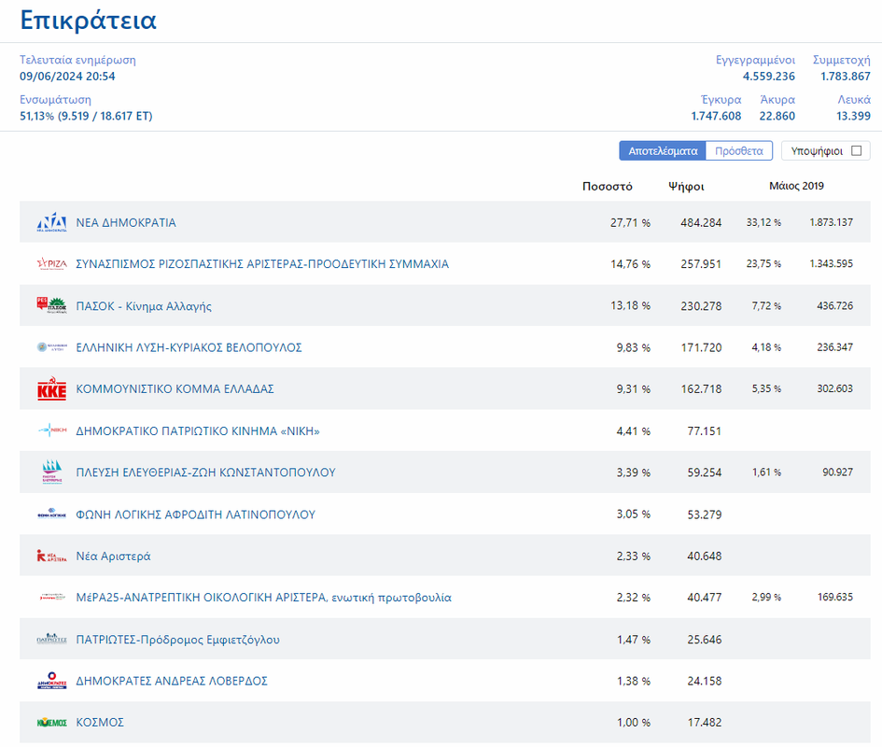Switch to the Πρόσθετα tab

pyautogui.click(x=738, y=151)
